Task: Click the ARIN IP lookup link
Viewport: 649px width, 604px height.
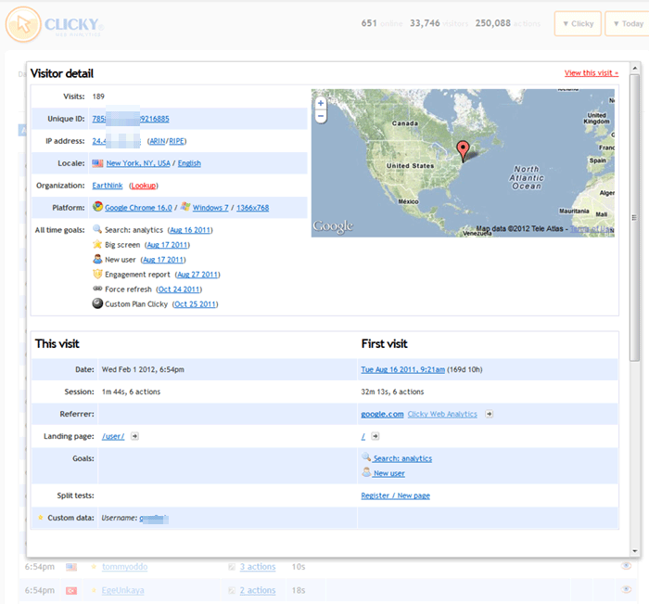Action: (x=157, y=141)
